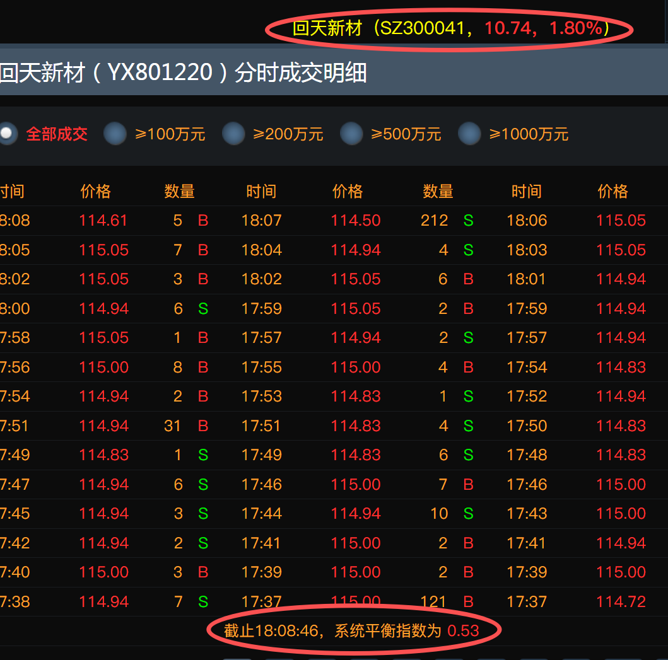Click the 17:43 time cell

[x=527, y=514]
